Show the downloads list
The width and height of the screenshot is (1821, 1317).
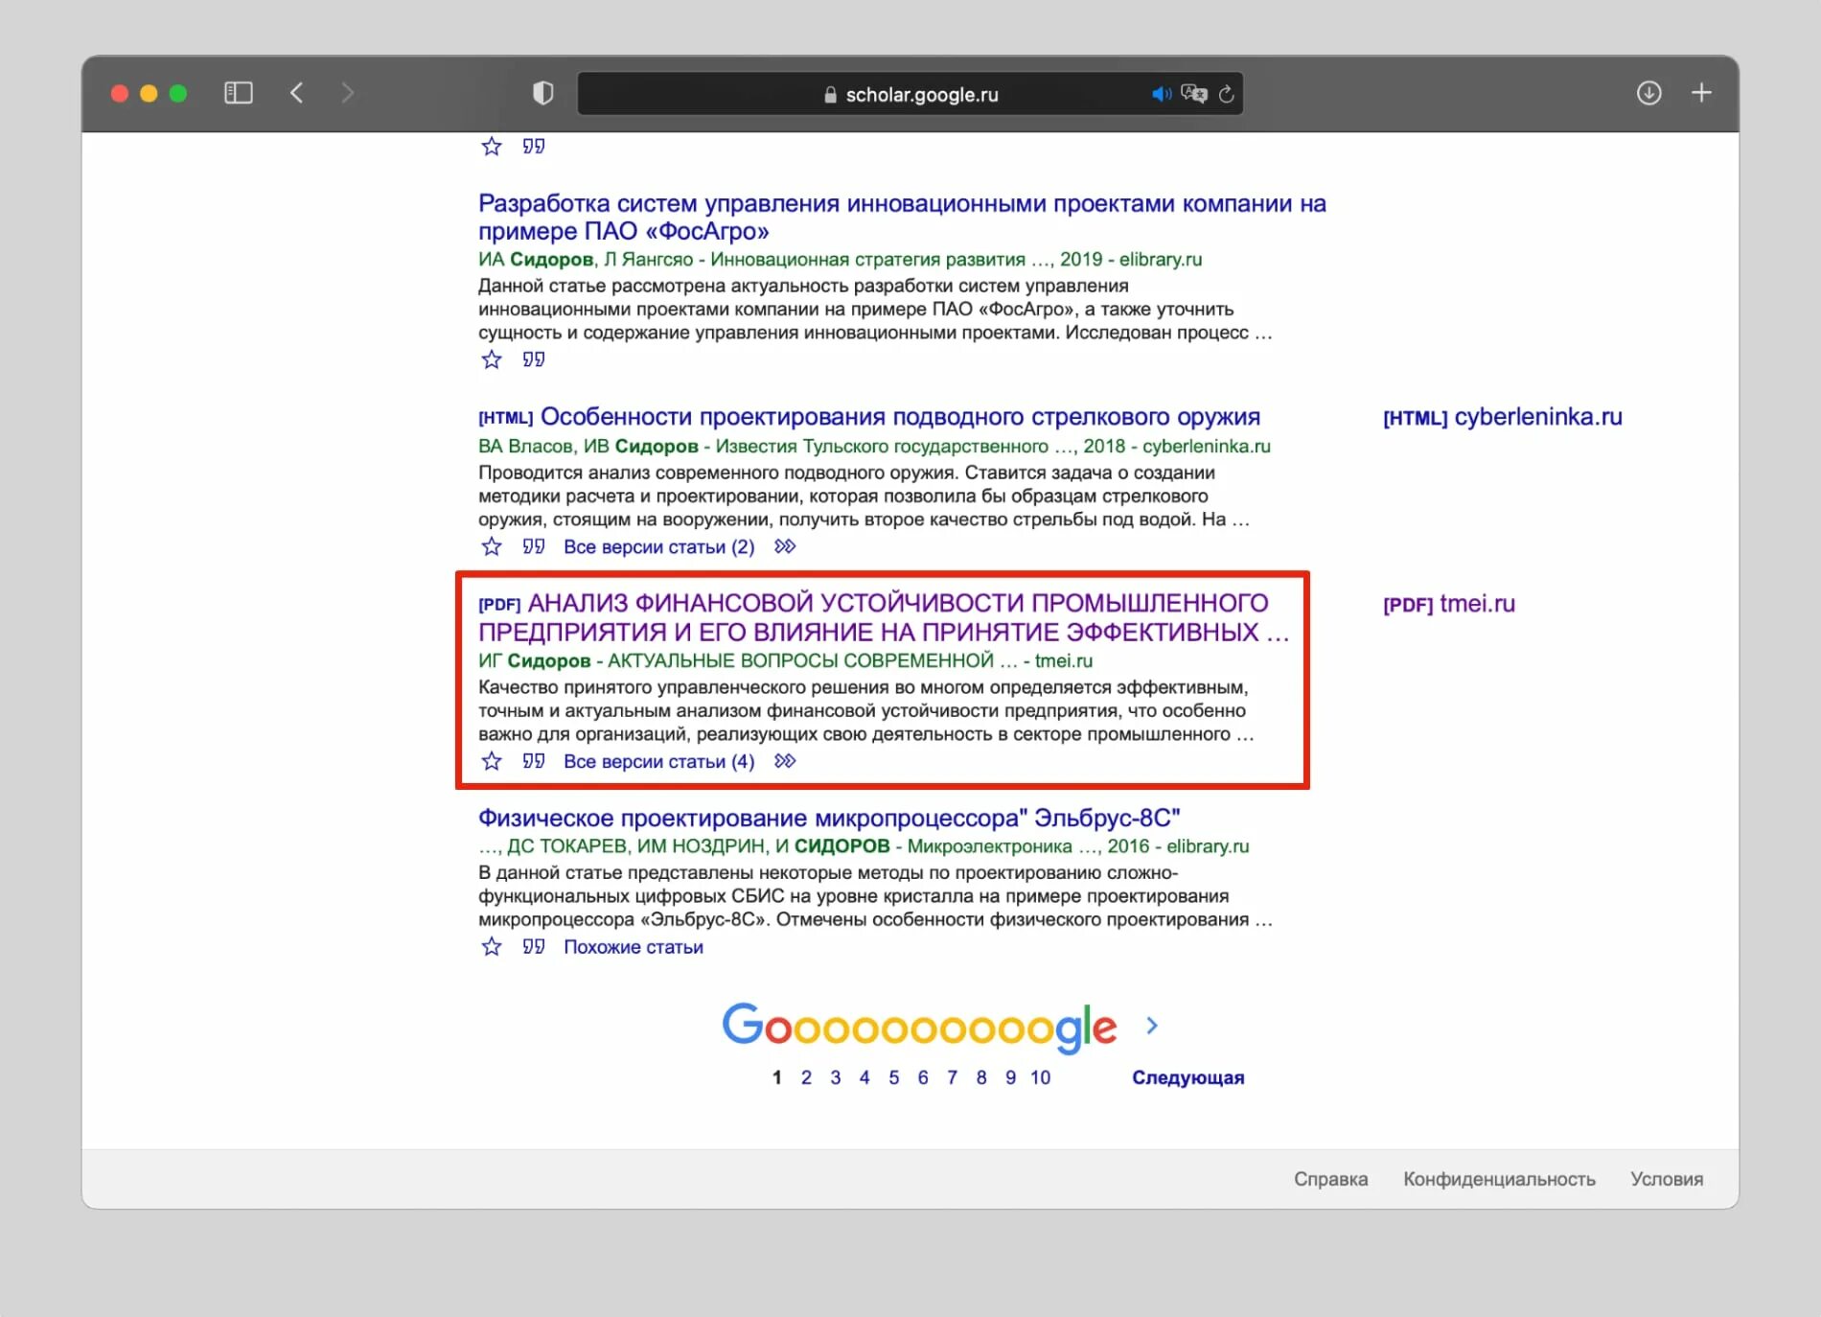point(1648,93)
